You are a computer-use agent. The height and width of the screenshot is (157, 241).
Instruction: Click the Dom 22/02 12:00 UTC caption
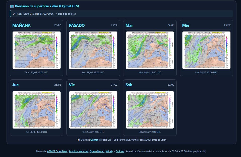[37, 72]
